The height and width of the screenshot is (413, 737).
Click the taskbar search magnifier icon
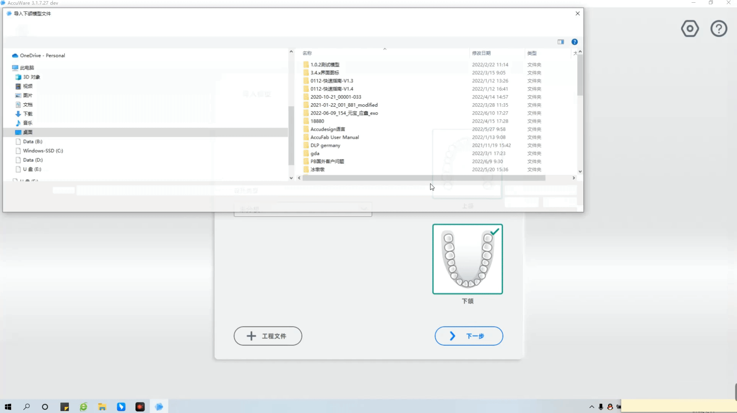coord(26,407)
